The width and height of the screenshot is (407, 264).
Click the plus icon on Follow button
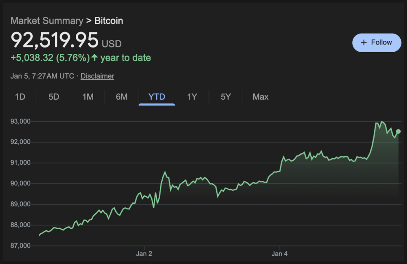coord(364,42)
